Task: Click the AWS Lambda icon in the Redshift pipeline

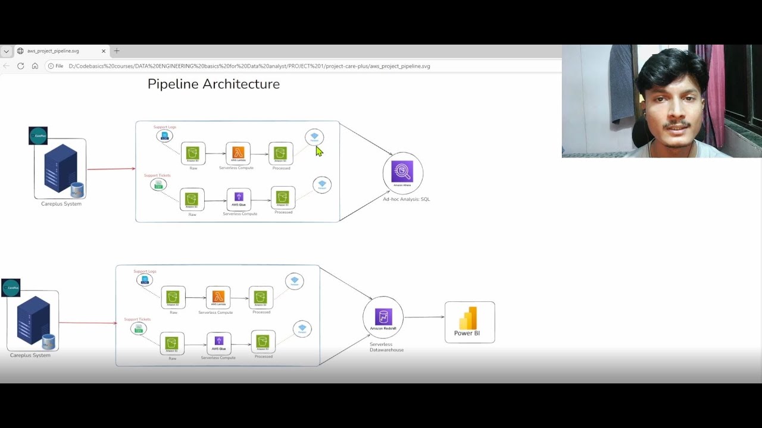Action: tap(218, 297)
